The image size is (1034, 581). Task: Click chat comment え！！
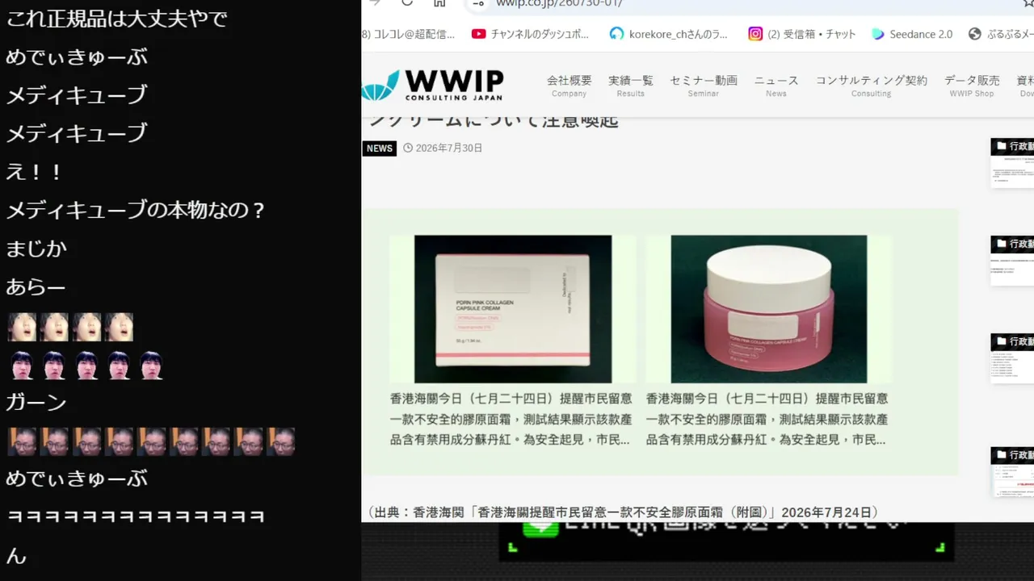click(x=35, y=172)
